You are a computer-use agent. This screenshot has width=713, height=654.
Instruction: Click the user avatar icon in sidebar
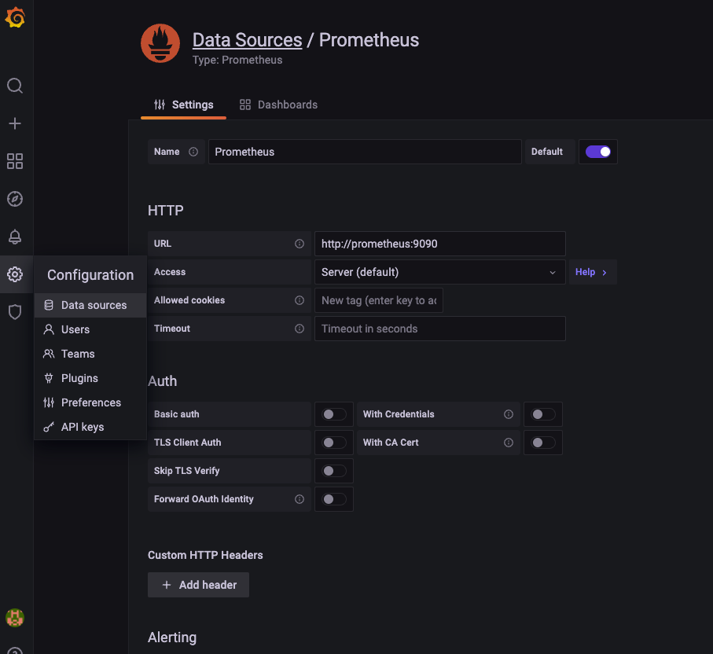click(x=15, y=618)
